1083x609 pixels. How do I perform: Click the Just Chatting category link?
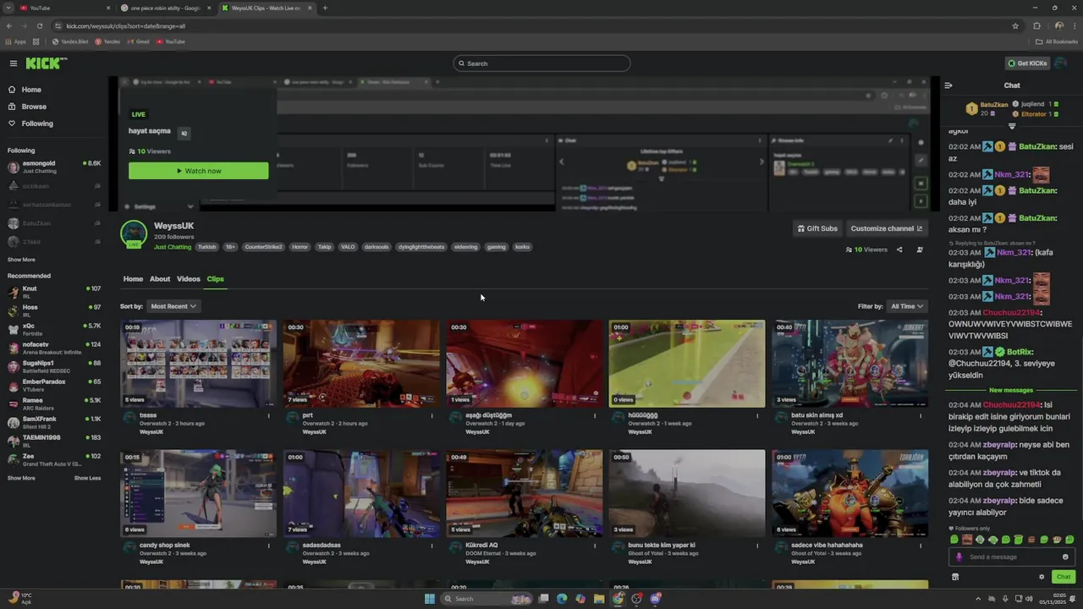click(173, 247)
